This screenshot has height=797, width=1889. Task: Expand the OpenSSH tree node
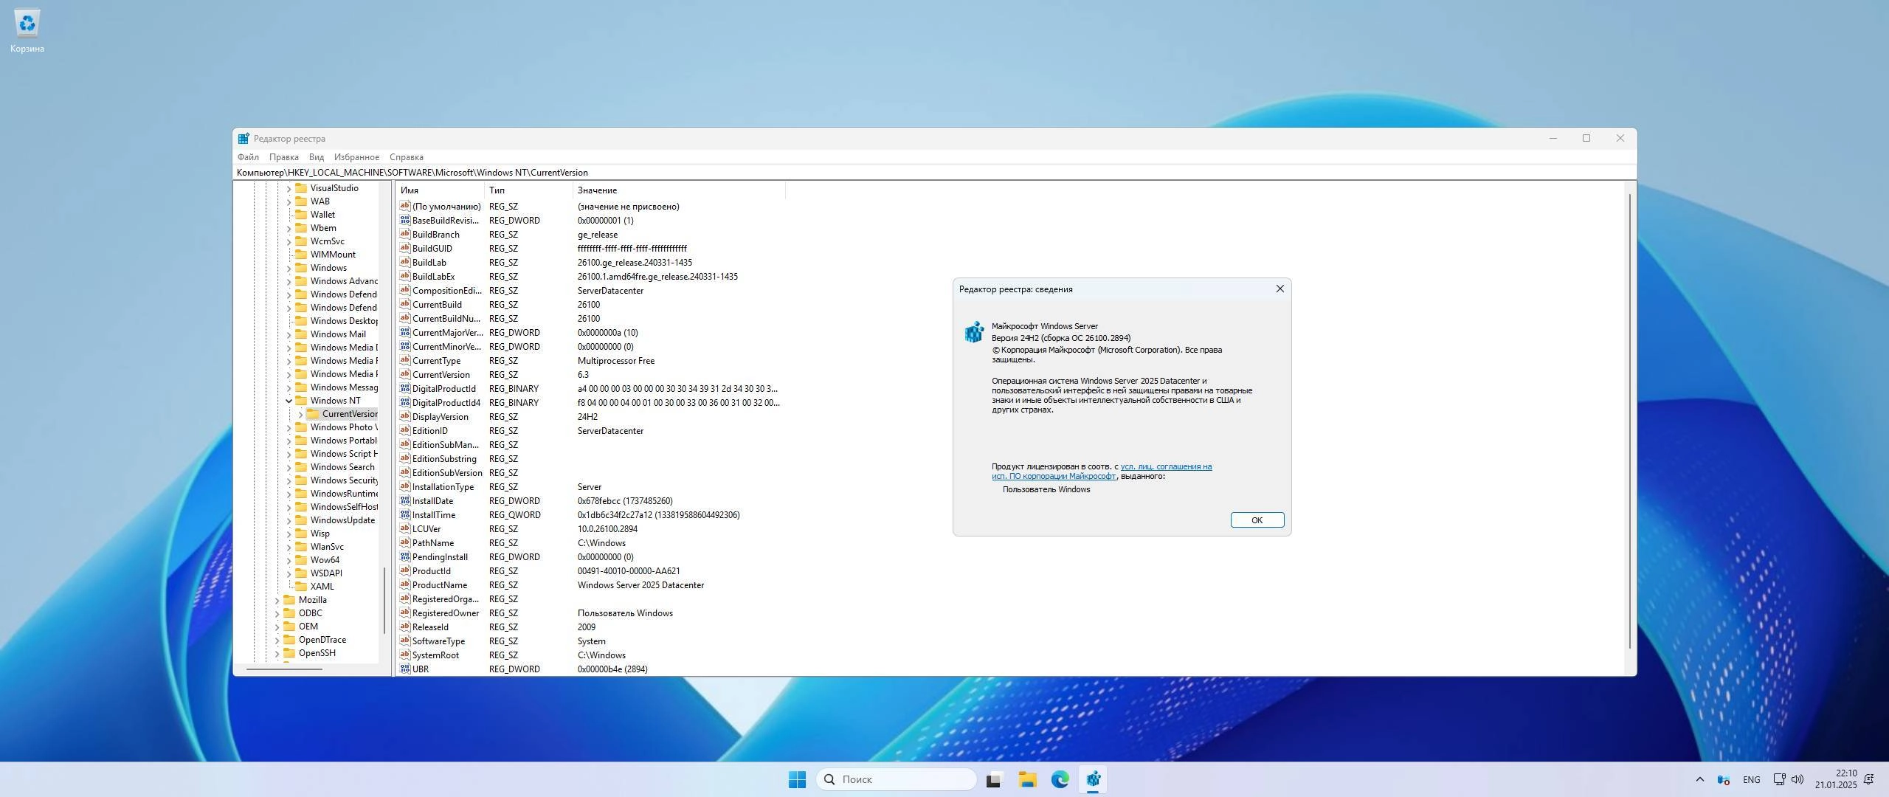(x=277, y=653)
